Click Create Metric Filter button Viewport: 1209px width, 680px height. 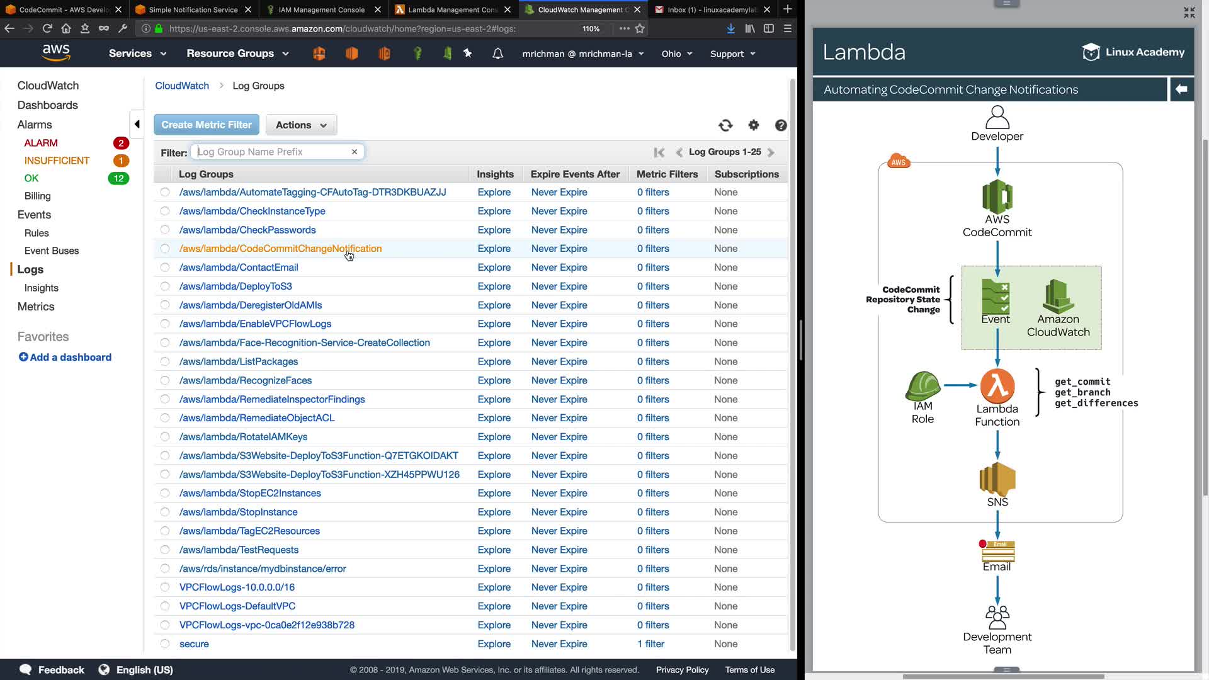point(206,125)
